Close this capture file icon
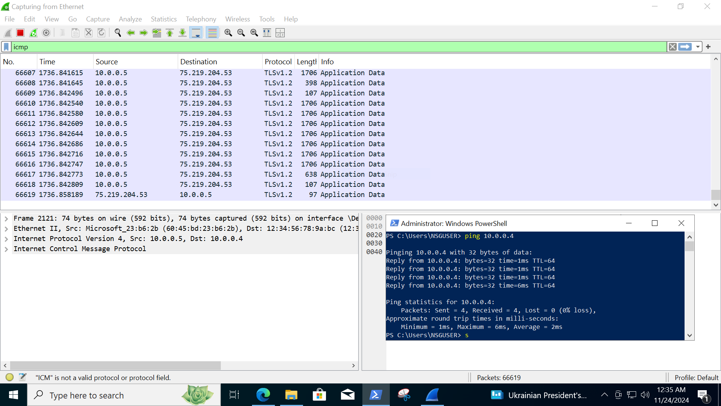The height and width of the screenshot is (406, 721). 89,33
